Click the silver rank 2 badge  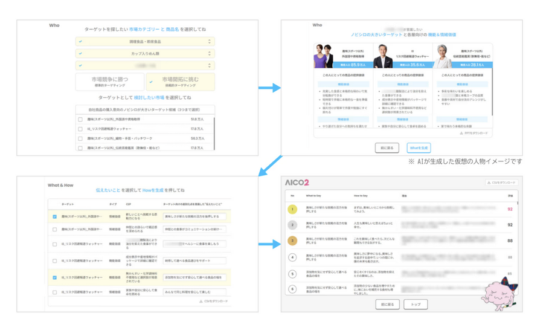click(x=292, y=225)
